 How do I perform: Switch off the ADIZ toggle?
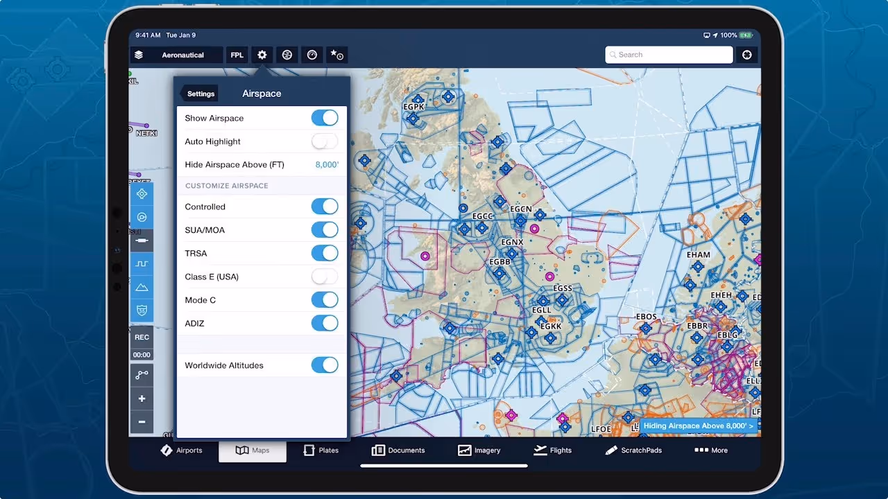point(325,323)
